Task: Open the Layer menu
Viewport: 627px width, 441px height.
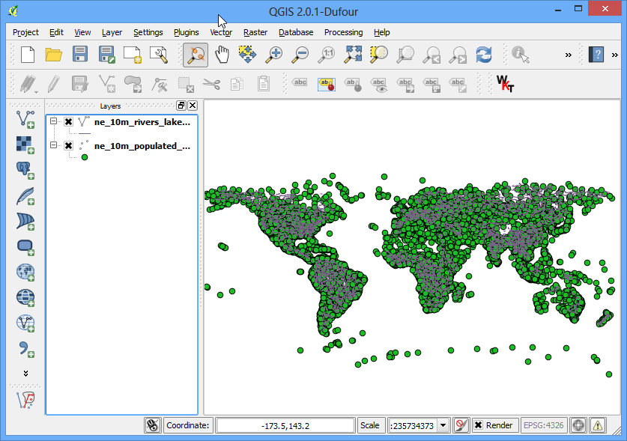Action: [x=112, y=32]
